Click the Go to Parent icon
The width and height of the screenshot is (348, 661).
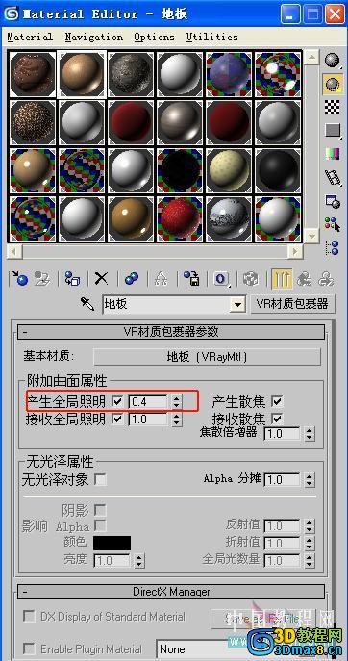(304, 279)
